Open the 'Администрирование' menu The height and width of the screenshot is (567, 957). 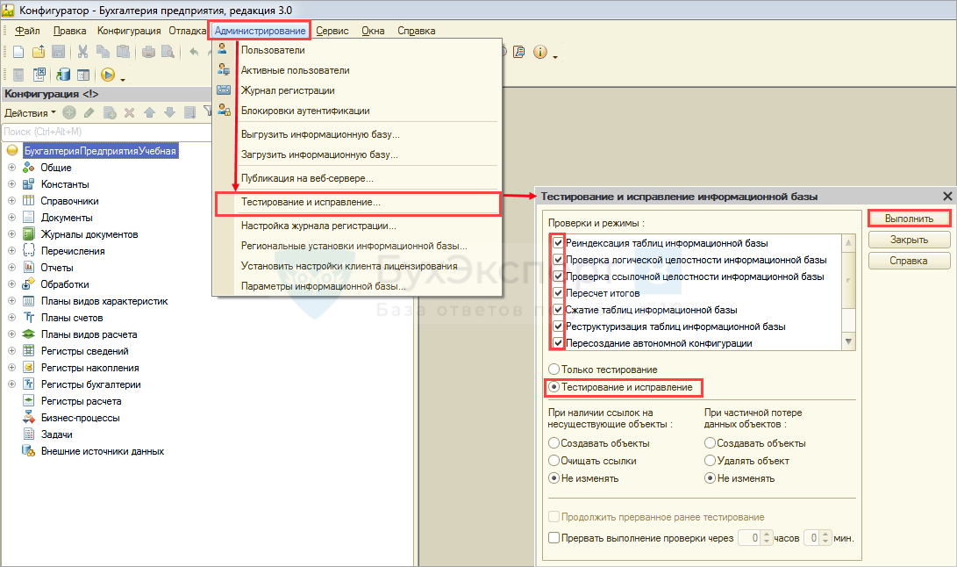[260, 31]
